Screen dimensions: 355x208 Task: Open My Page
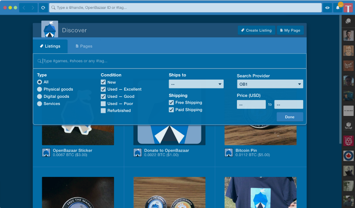click(290, 30)
